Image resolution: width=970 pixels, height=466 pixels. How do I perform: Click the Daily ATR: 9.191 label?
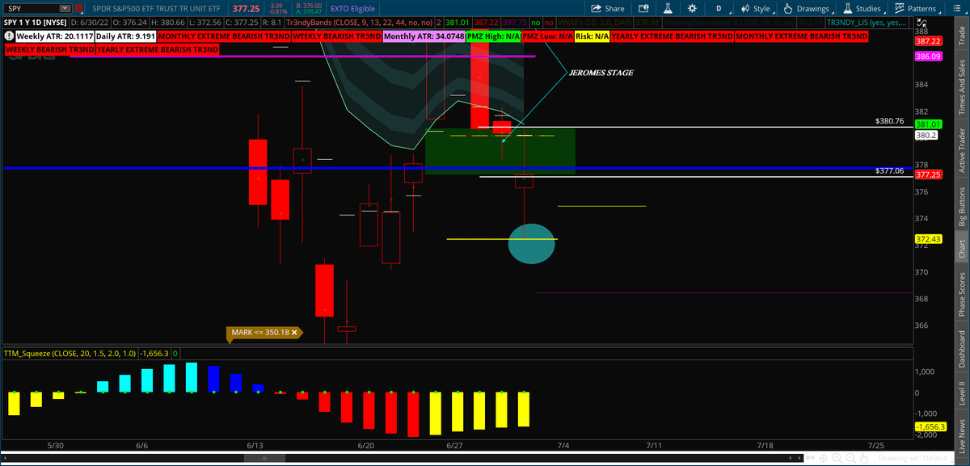125,37
